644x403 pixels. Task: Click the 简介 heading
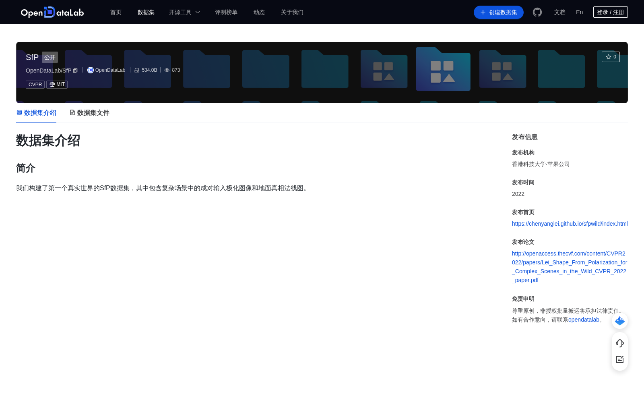(26, 168)
